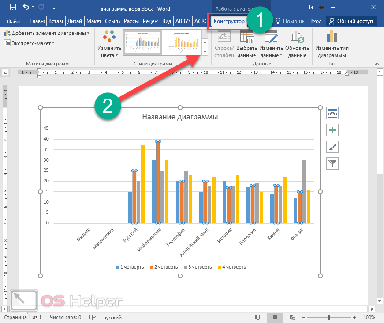Open the Chart Filters funnel button
This screenshot has width=384, height=323.
(x=332, y=163)
